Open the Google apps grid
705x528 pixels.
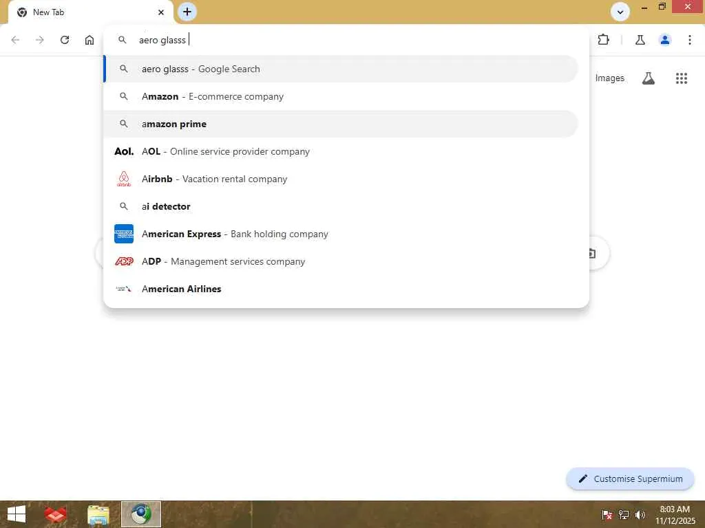(x=682, y=78)
